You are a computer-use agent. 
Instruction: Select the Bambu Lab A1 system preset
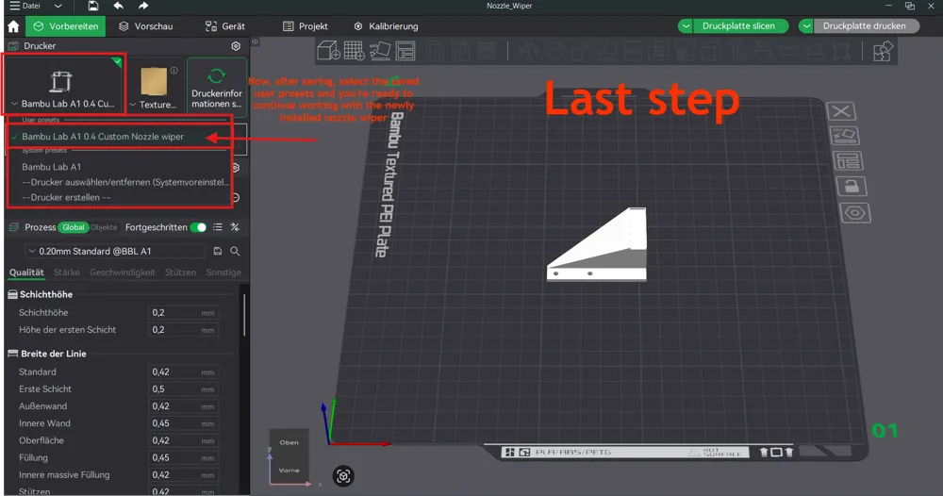point(52,167)
